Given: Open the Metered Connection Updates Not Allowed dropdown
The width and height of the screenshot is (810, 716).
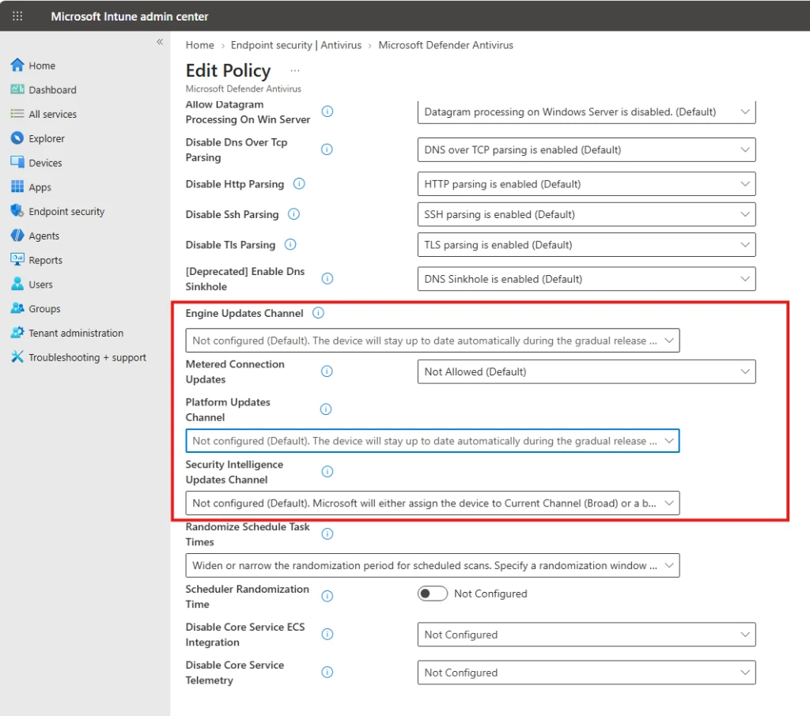Looking at the screenshot, I should click(586, 371).
